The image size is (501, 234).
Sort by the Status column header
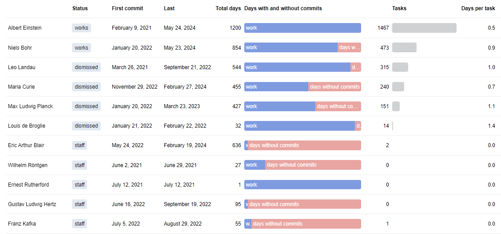[x=80, y=8]
